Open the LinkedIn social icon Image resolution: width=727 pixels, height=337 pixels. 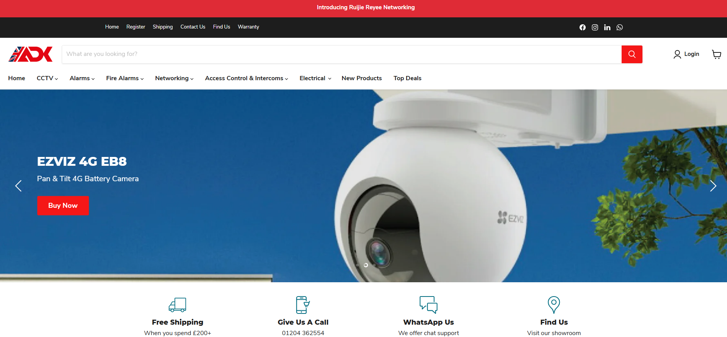(607, 27)
